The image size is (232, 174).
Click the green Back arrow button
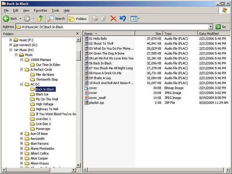(6, 18)
